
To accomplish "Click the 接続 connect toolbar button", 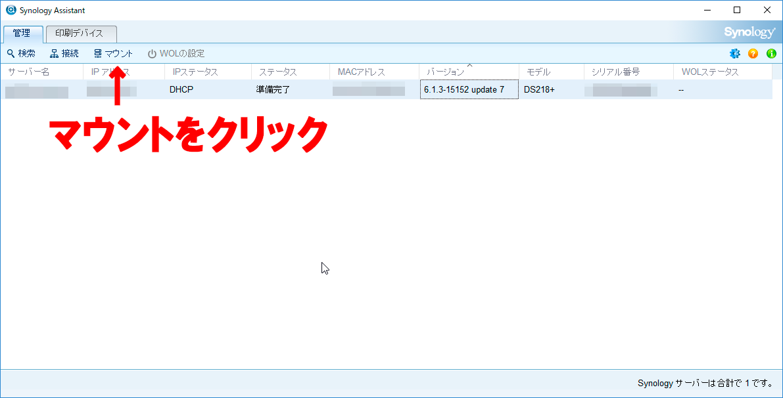I will pos(64,53).
